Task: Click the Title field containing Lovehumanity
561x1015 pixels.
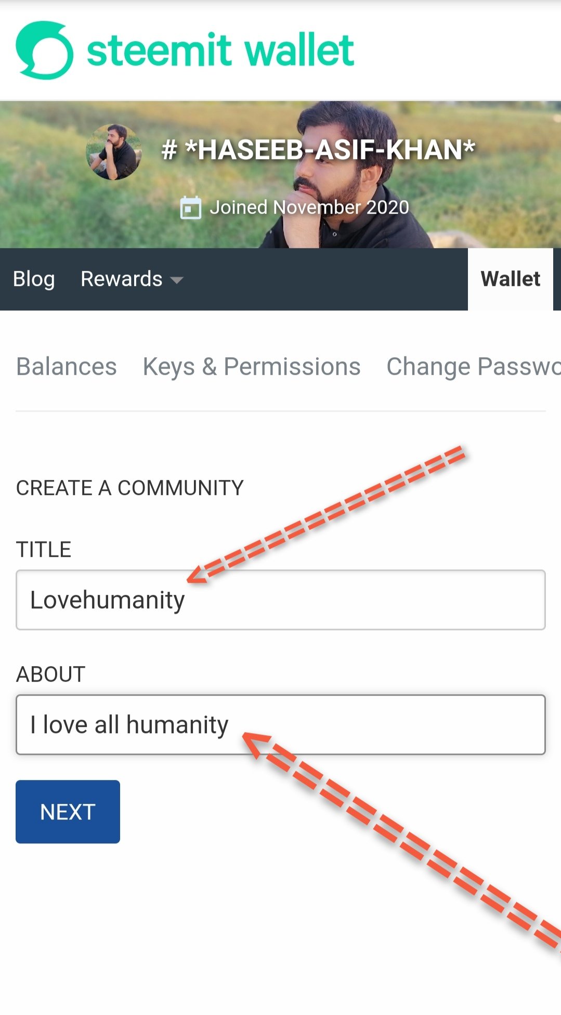Action: [281, 600]
